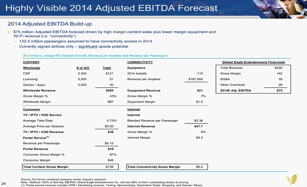Click the Average Price per Session $5.00 value
Image resolution: width=307 pixels, height=187 pixels.
[x=109, y=126]
